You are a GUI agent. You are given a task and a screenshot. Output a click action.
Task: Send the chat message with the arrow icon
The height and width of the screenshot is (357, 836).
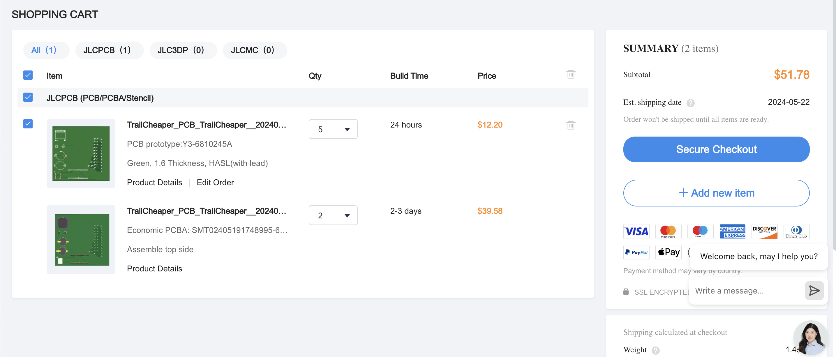814,291
